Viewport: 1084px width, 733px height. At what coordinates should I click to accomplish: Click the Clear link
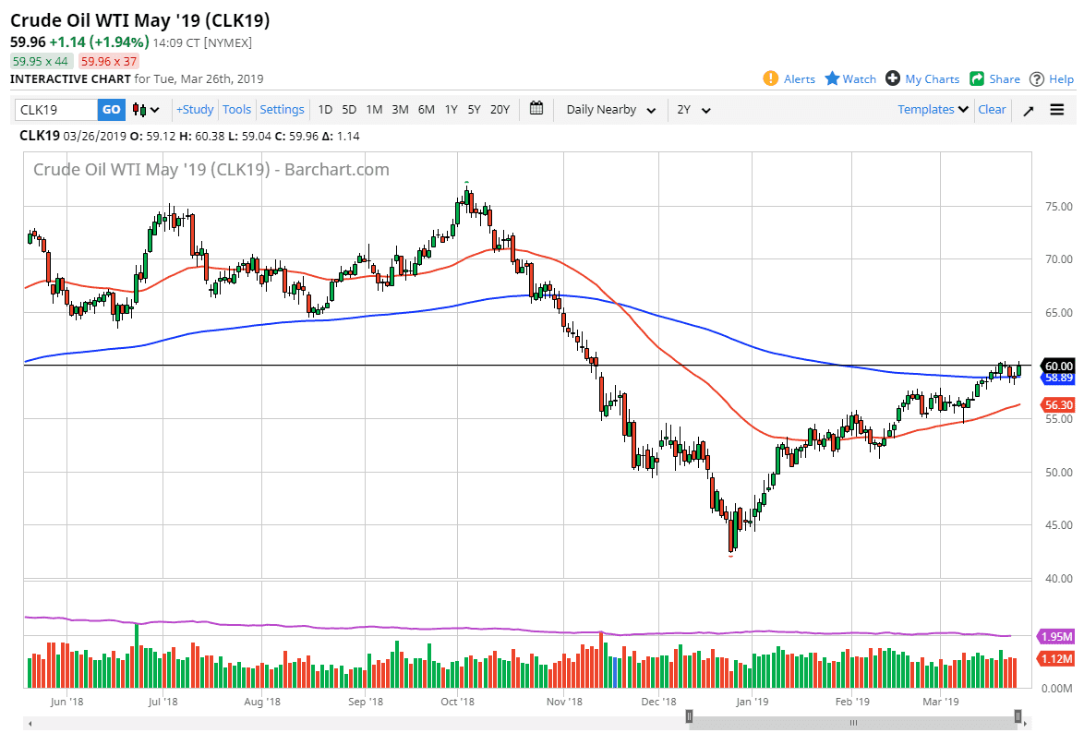point(992,109)
